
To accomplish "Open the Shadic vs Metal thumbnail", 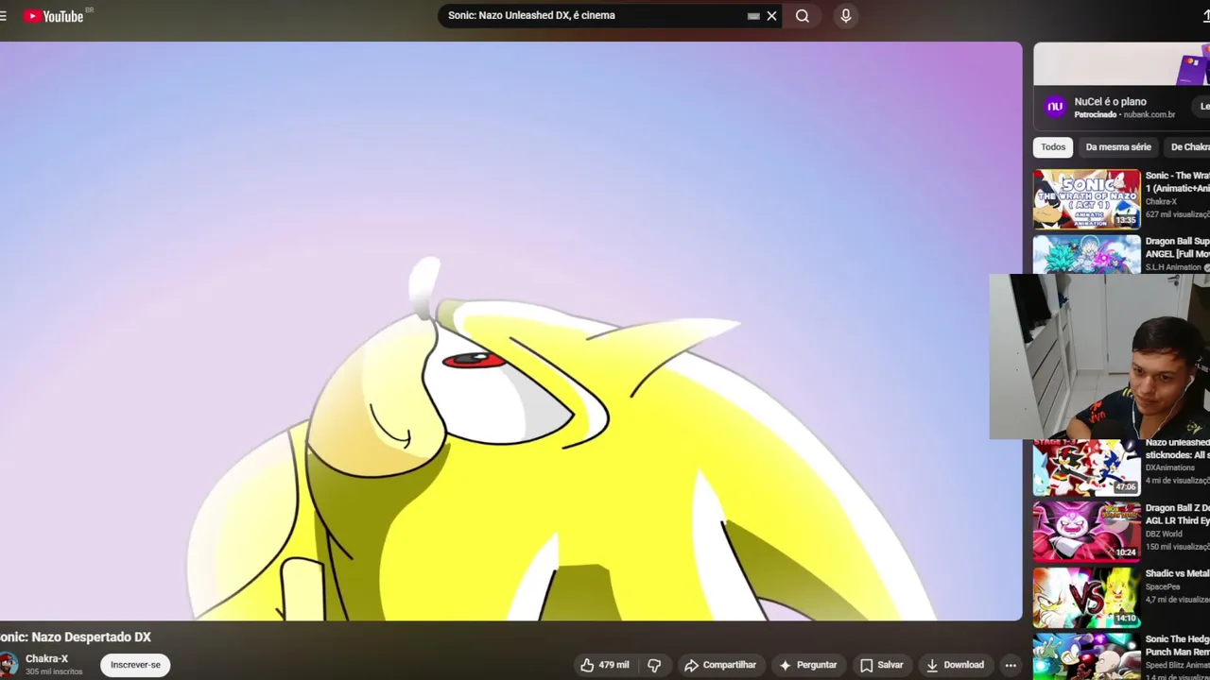I will 1087,598.
